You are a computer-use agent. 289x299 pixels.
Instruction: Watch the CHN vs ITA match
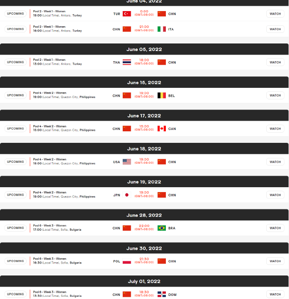275,29
